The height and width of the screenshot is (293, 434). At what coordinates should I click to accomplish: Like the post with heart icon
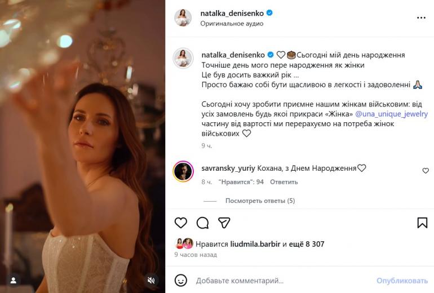pyautogui.click(x=180, y=223)
